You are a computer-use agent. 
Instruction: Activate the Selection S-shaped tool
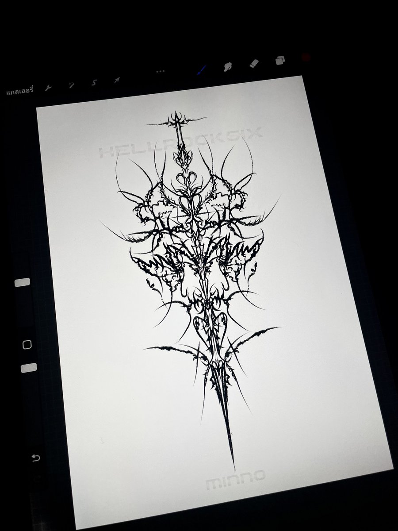(x=94, y=82)
